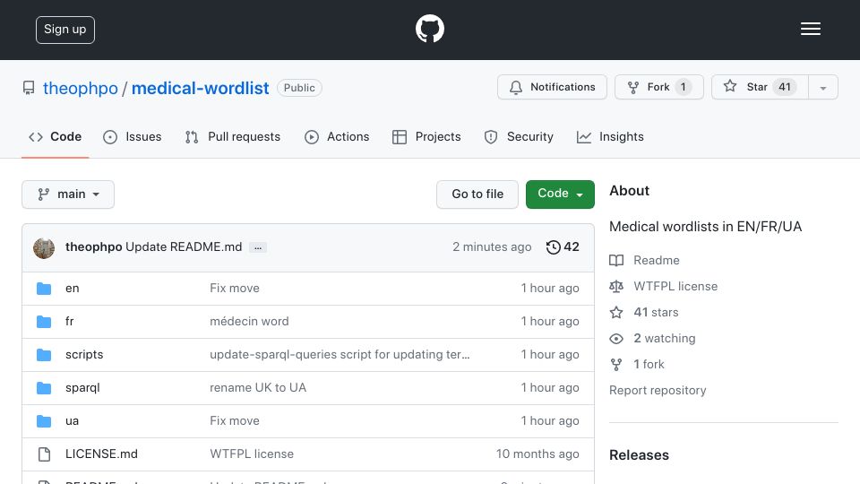Screen dimensions: 860x484
Task: Click the repository book icon beside theophpo
Action: [29, 88]
